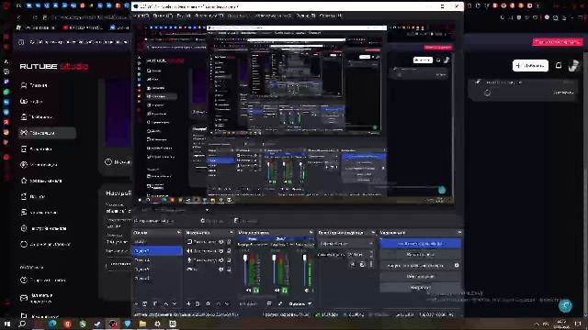Screen dimensions: 588x330
Task: Open Tools menu in OBS menu bar
Action: click(x=306, y=16)
